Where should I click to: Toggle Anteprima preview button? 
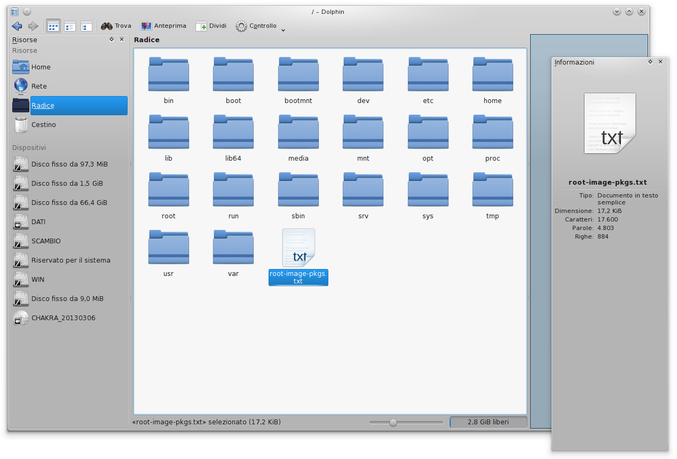tap(163, 26)
